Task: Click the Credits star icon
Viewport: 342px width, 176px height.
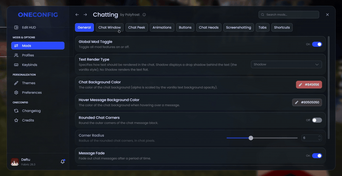Action: [x=16, y=120]
